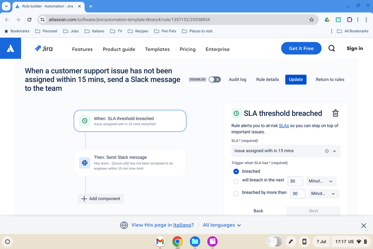373x249 pixels.
Task: Click the 'will breach in the next' number field
Action: pos(295,181)
